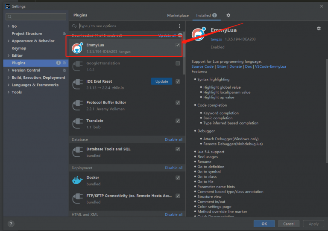The width and height of the screenshot is (328, 231).
Task: Open the plugin list options three-dots menu
Action: coord(179,26)
